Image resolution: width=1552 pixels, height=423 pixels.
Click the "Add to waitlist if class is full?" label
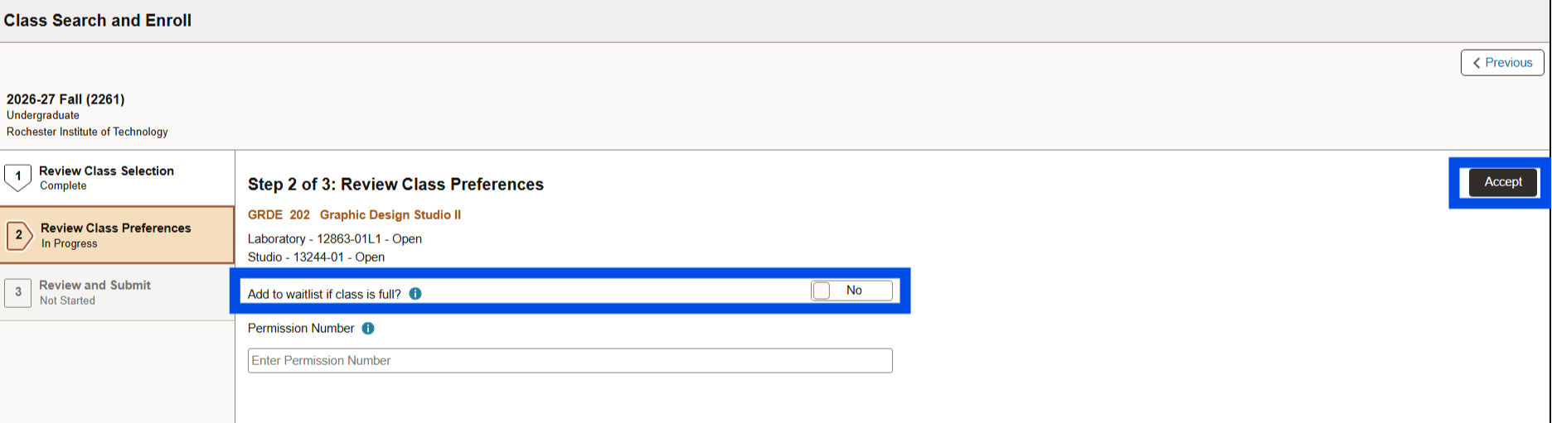pos(324,294)
